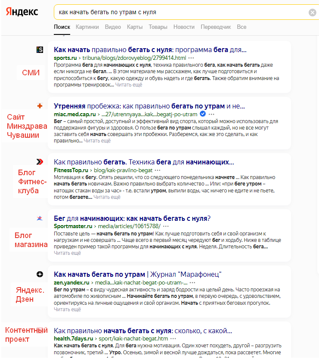This screenshot has height=362, width=319.
Task: Click the zen.yandex.ru domain link
Action: [71, 282]
